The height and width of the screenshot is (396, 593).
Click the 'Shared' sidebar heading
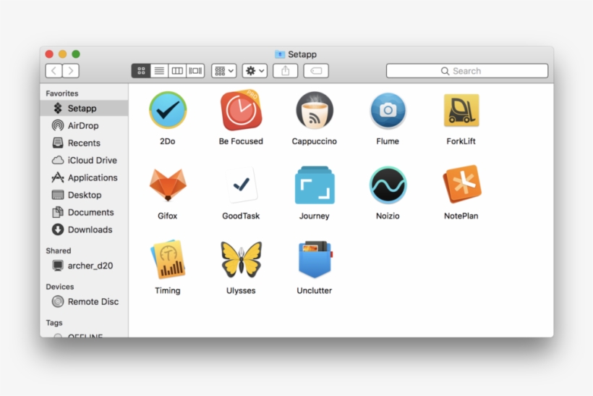(59, 250)
